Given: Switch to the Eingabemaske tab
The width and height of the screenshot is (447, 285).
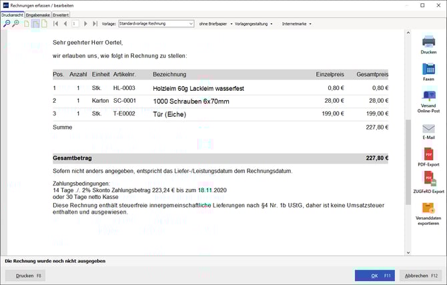Looking at the screenshot, I should [38, 15].
